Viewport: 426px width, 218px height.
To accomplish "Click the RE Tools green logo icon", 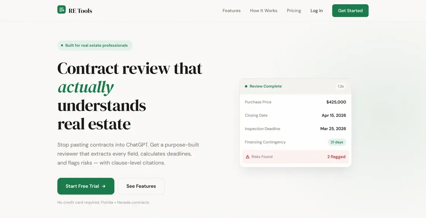I will (61, 9).
